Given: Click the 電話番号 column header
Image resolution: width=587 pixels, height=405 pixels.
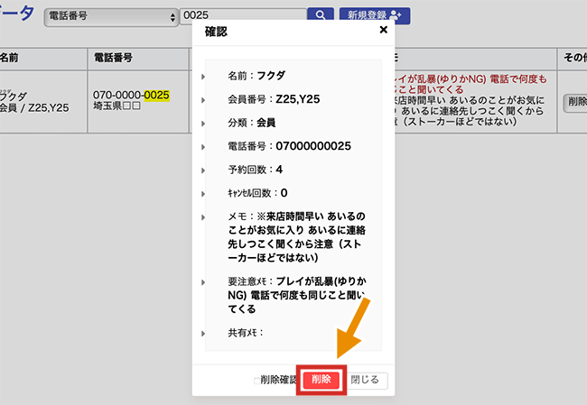Looking at the screenshot, I should click(114, 57).
